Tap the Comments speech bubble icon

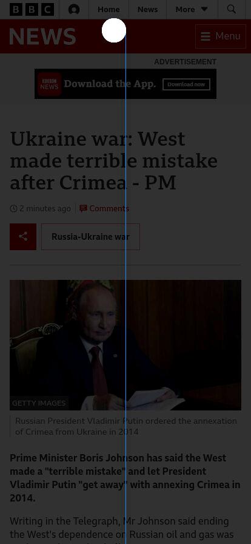(x=83, y=208)
